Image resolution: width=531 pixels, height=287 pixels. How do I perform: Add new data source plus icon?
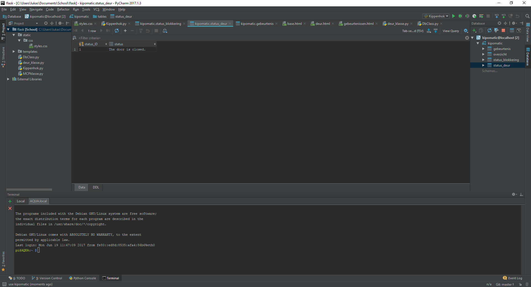(474, 30)
